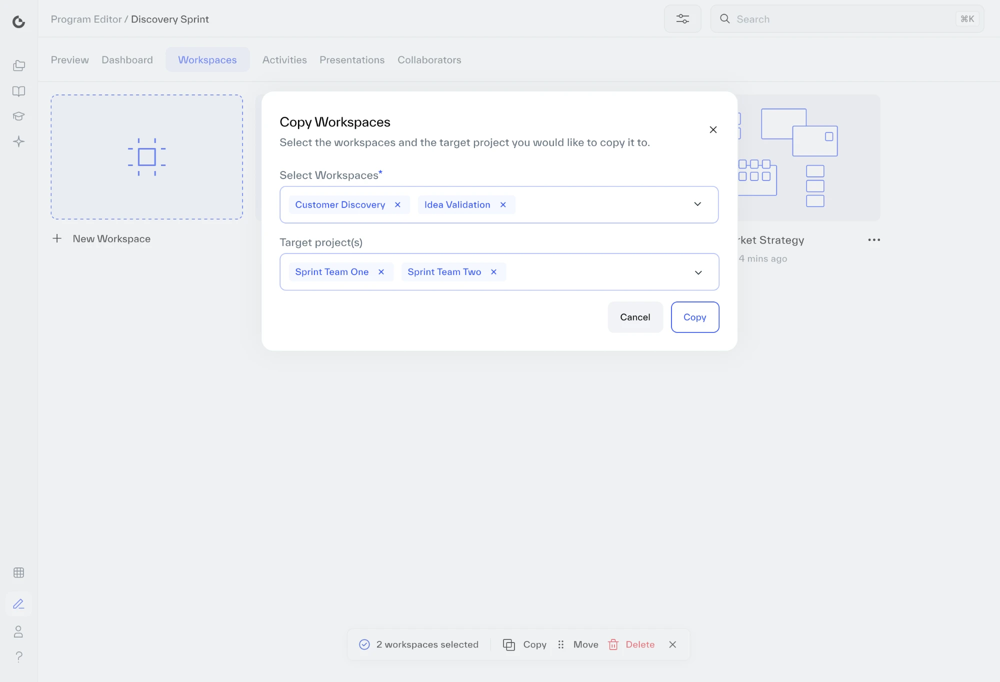Open the Presentations tab

coord(352,59)
